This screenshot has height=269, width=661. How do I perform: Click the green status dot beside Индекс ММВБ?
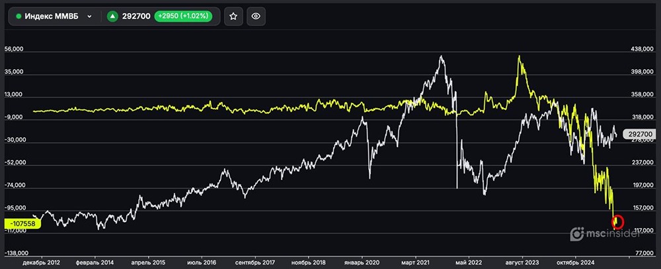(x=19, y=16)
